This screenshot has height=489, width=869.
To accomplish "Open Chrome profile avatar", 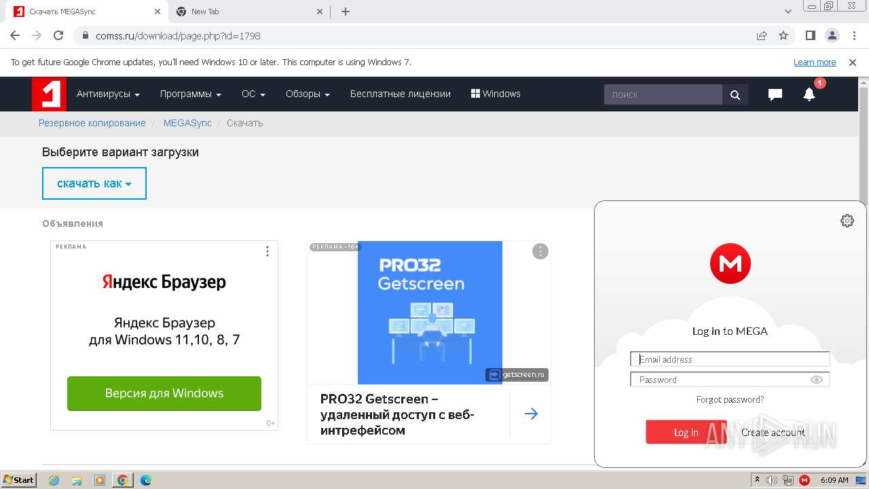I will (832, 35).
